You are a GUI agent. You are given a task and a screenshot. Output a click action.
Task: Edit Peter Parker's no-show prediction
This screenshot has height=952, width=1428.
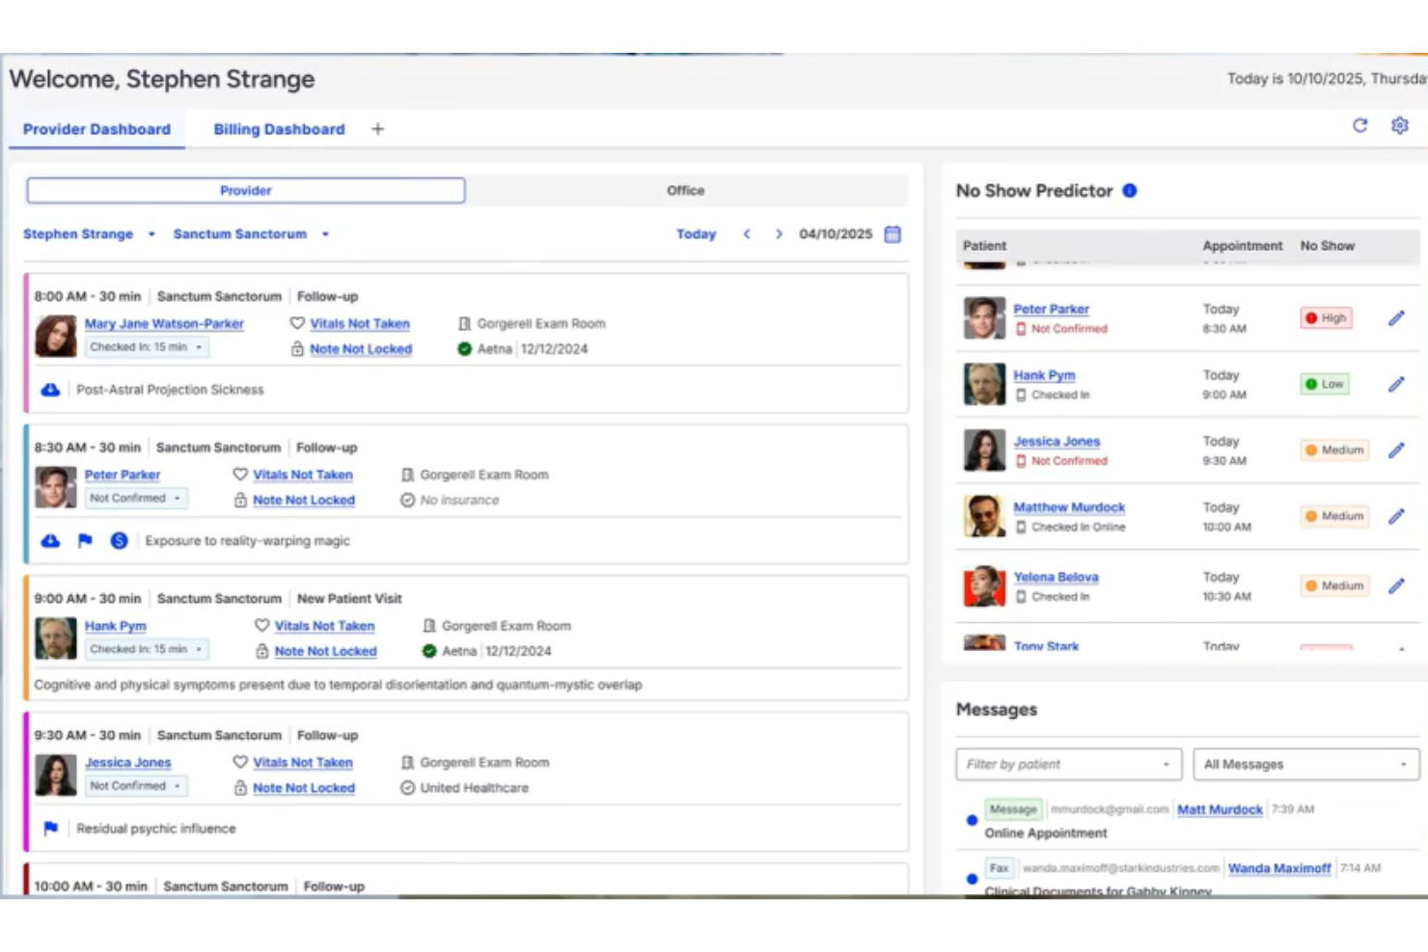click(x=1396, y=318)
